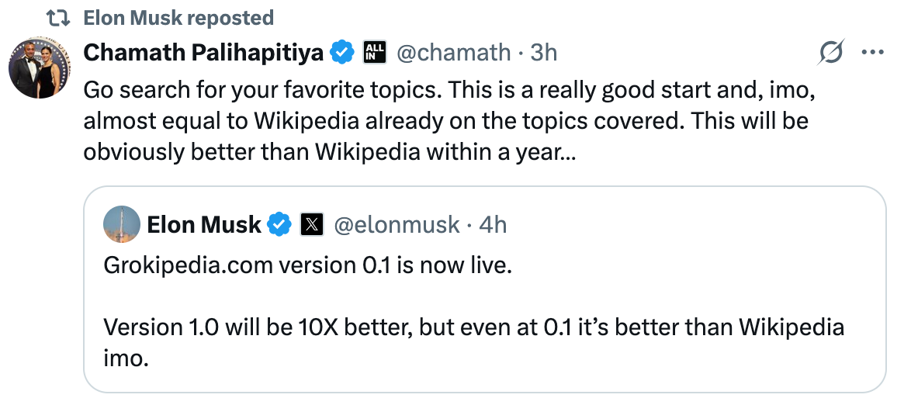Click the verified badge beside Elon Musk
This screenshot has height=405, width=911.
point(279,225)
